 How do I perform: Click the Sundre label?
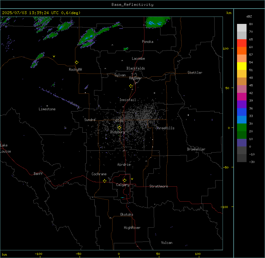(90, 120)
